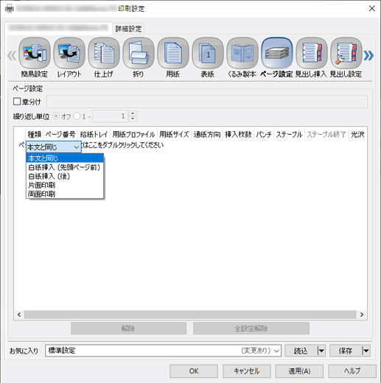Click the 適用(A) button

click(299, 371)
